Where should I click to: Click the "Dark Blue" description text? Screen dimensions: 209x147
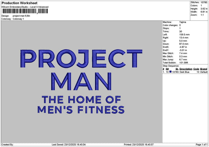tap(184, 72)
